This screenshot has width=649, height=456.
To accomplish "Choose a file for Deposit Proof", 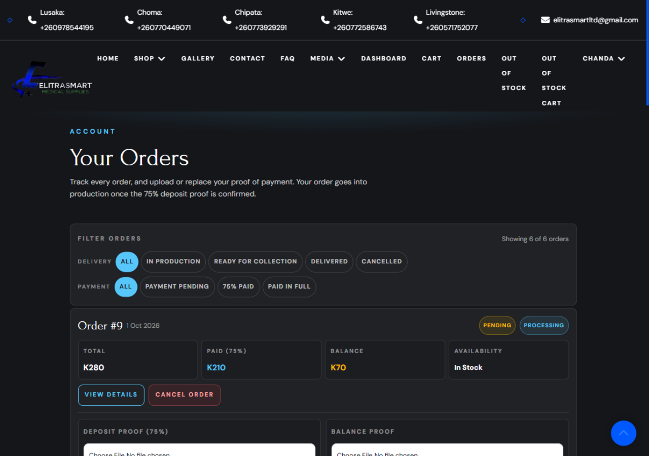I will (199, 450).
